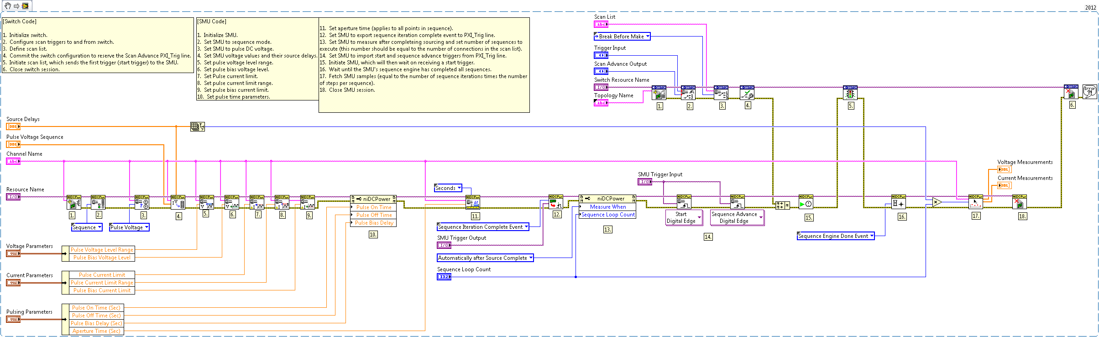This screenshot has width=1099, height=337.
Task: Click the Source Delays array terminal
Action: pos(13,126)
